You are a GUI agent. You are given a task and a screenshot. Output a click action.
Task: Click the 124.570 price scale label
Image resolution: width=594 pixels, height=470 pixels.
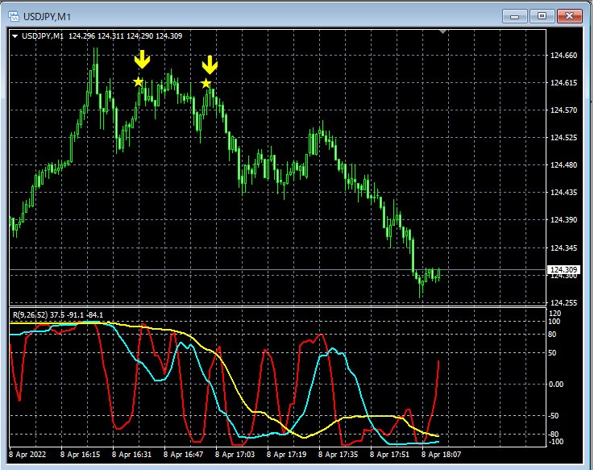tap(563, 110)
